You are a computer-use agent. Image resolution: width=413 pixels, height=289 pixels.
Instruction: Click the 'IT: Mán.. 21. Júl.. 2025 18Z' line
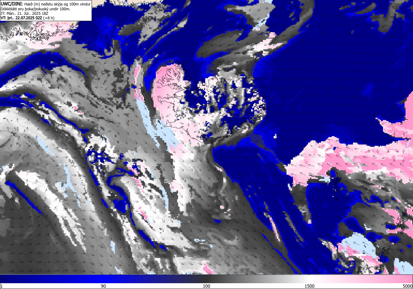pos(24,13)
